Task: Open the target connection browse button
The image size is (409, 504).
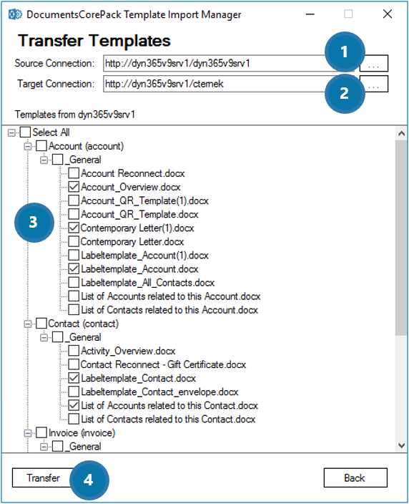Action: pyautogui.click(x=374, y=84)
